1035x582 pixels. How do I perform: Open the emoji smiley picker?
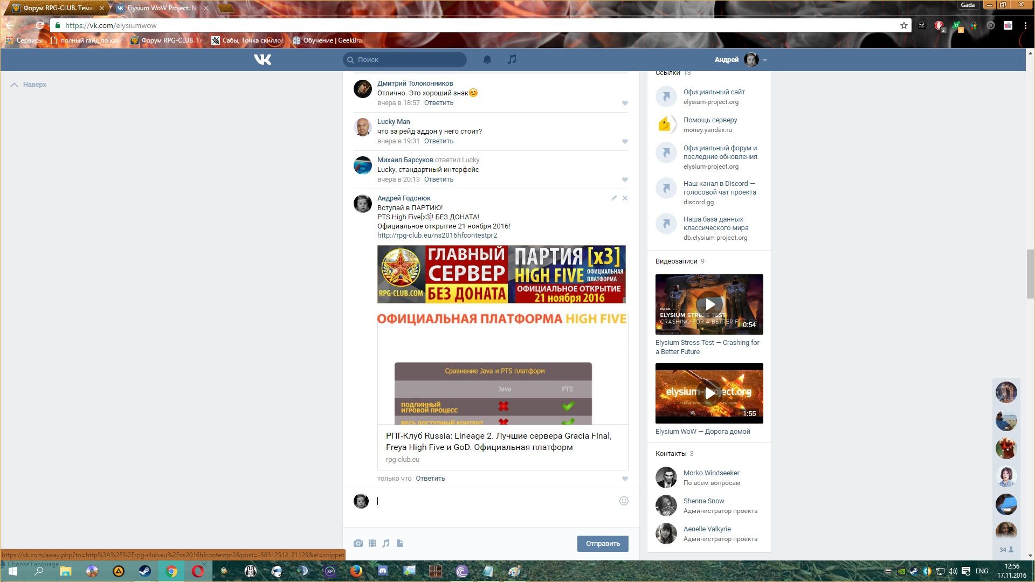pyautogui.click(x=624, y=501)
